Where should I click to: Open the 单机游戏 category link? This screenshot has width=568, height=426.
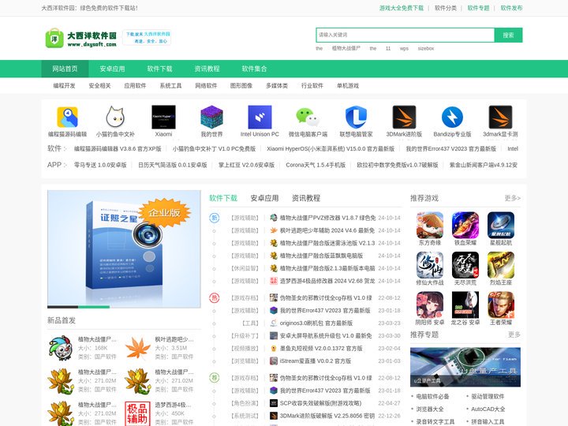click(348, 86)
